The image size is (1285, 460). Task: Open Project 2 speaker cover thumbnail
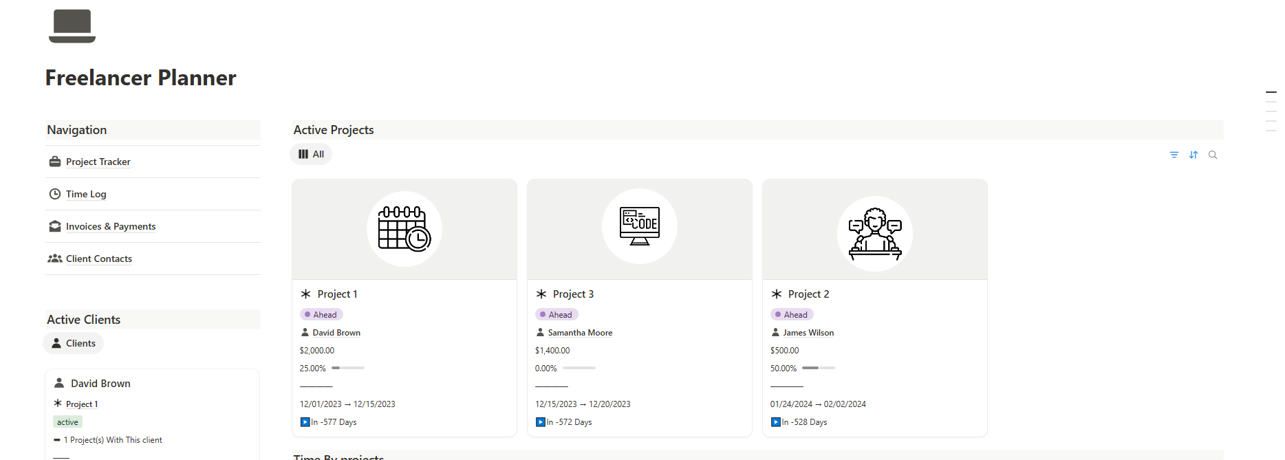pyautogui.click(x=875, y=230)
